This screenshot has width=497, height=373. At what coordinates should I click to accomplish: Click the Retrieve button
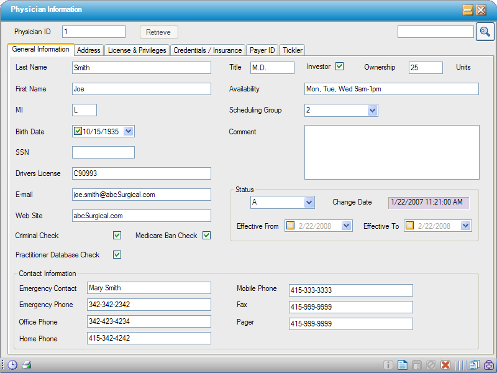(158, 32)
